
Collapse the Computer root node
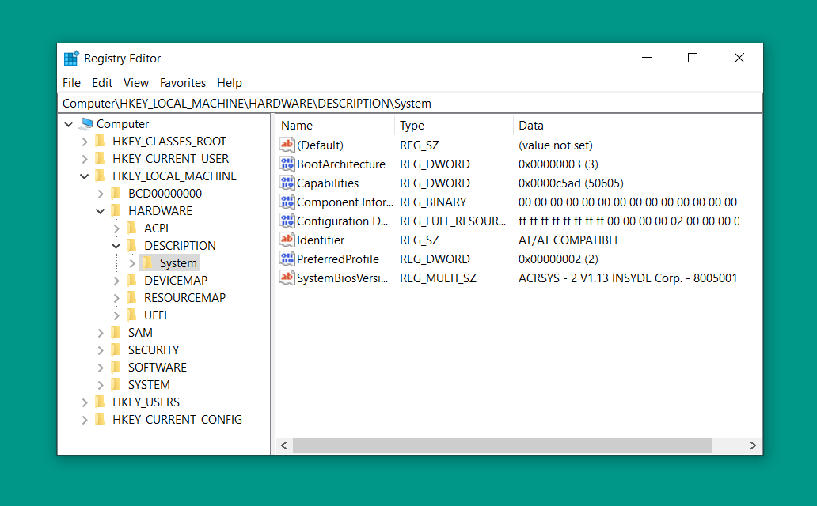click(69, 124)
